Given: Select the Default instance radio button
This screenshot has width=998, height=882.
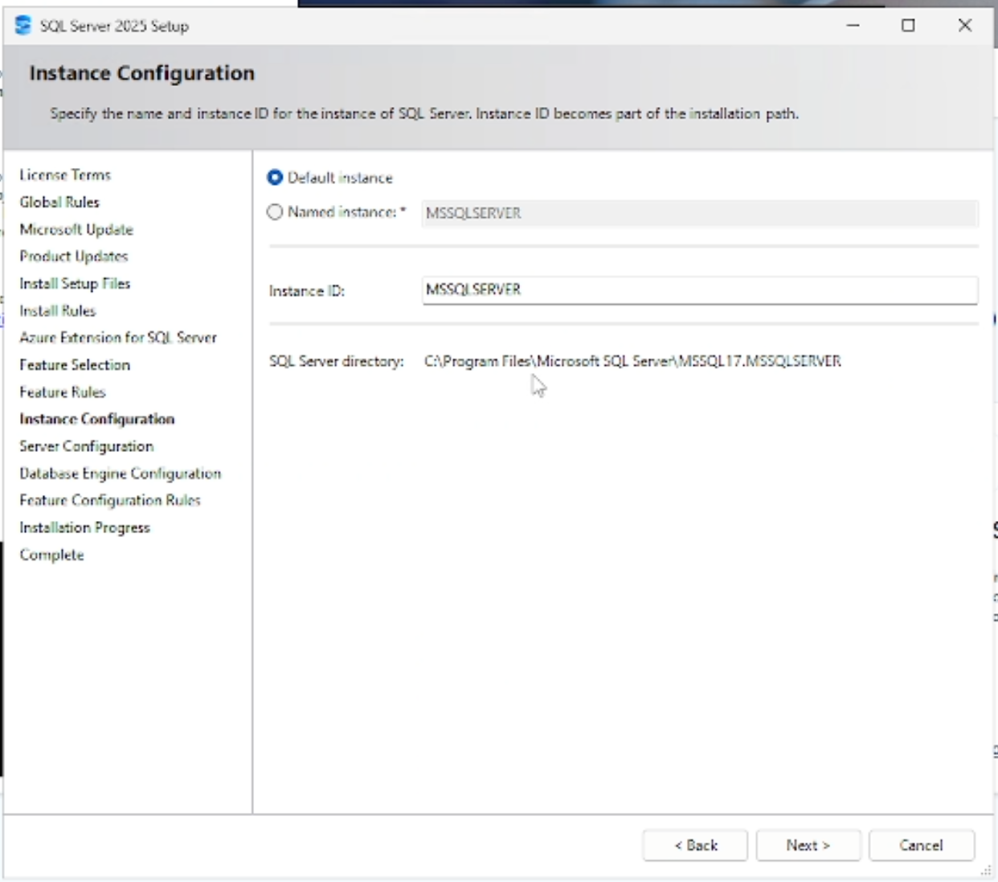Looking at the screenshot, I should [276, 178].
